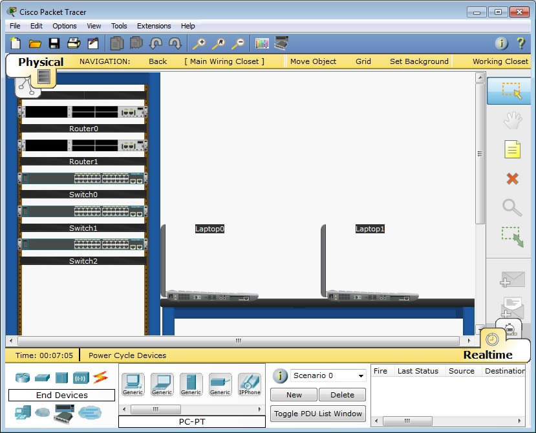Click Toggle PDU List Window
536x433 pixels.
317,414
